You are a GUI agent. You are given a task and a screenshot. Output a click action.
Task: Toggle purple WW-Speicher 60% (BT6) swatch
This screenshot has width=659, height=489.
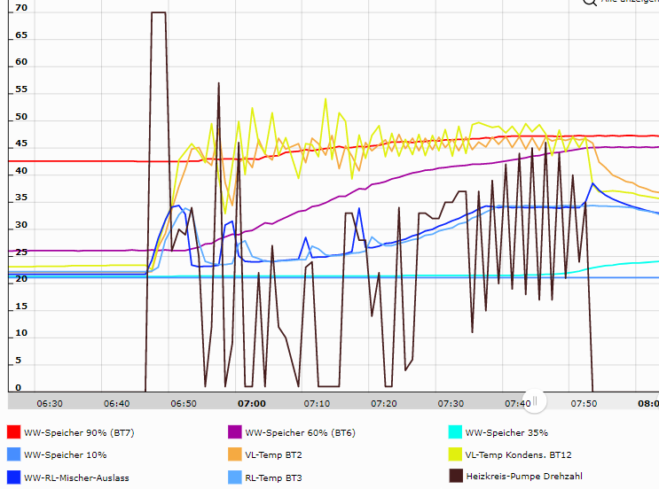(x=235, y=432)
